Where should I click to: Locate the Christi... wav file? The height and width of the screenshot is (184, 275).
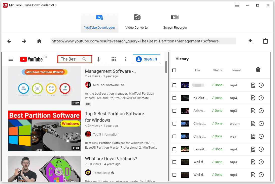coord(253,136)
